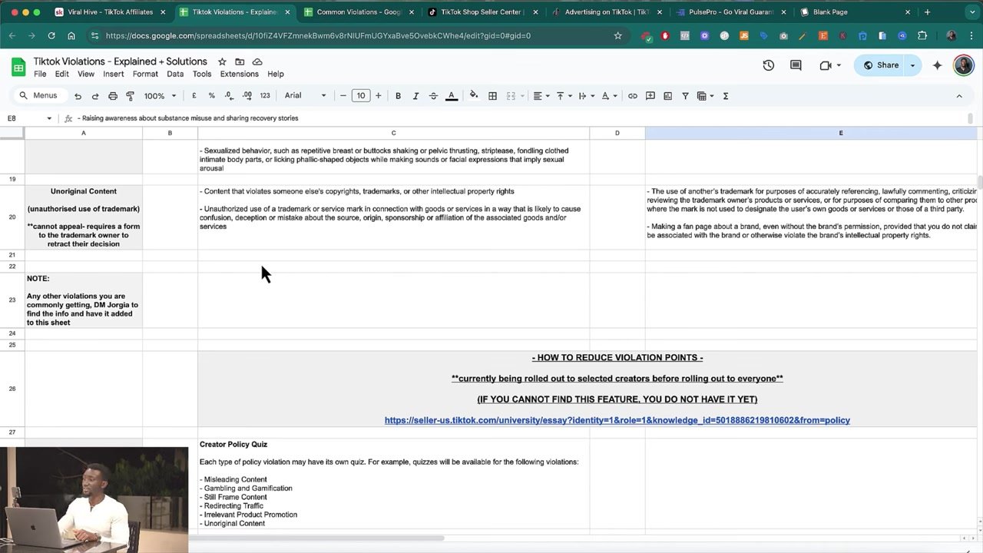Click the Share button
This screenshot has height=553, width=983.
(881, 65)
